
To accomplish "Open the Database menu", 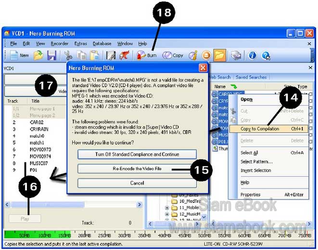I will pos(102,44).
